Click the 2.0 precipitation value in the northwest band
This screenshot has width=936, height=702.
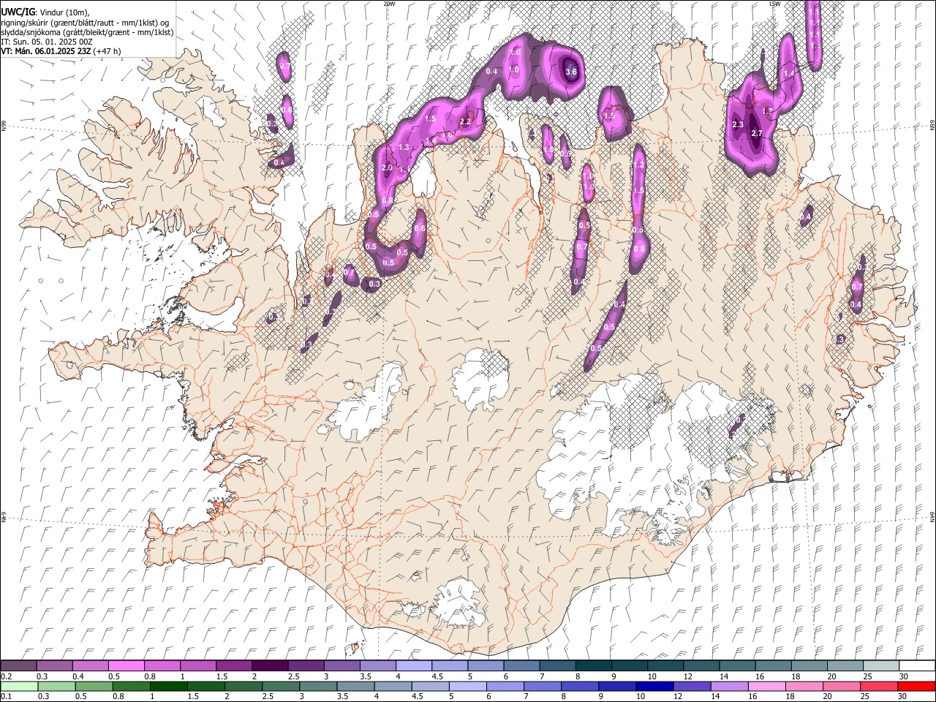point(388,168)
